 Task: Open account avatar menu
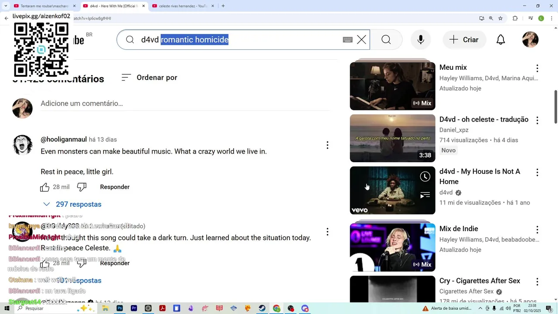(530, 40)
